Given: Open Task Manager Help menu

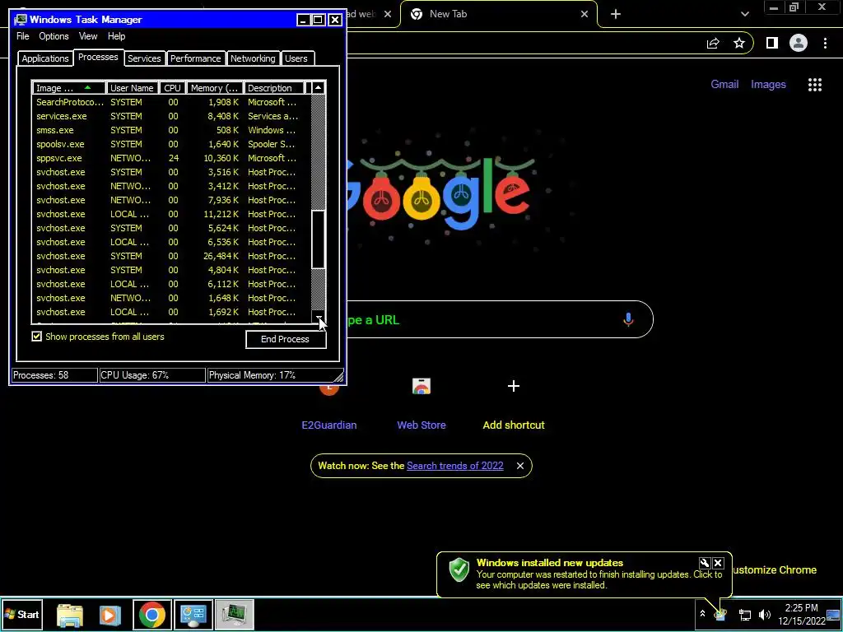Looking at the screenshot, I should (116, 36).
